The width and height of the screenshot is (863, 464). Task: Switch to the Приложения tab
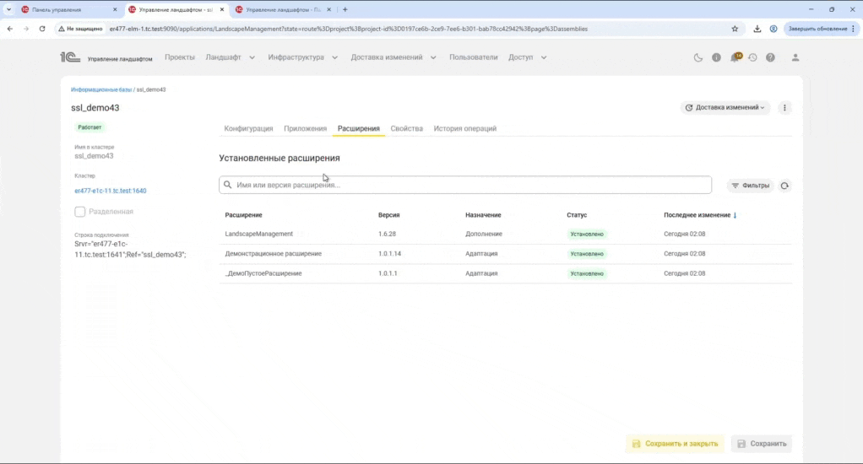(306, 128)
